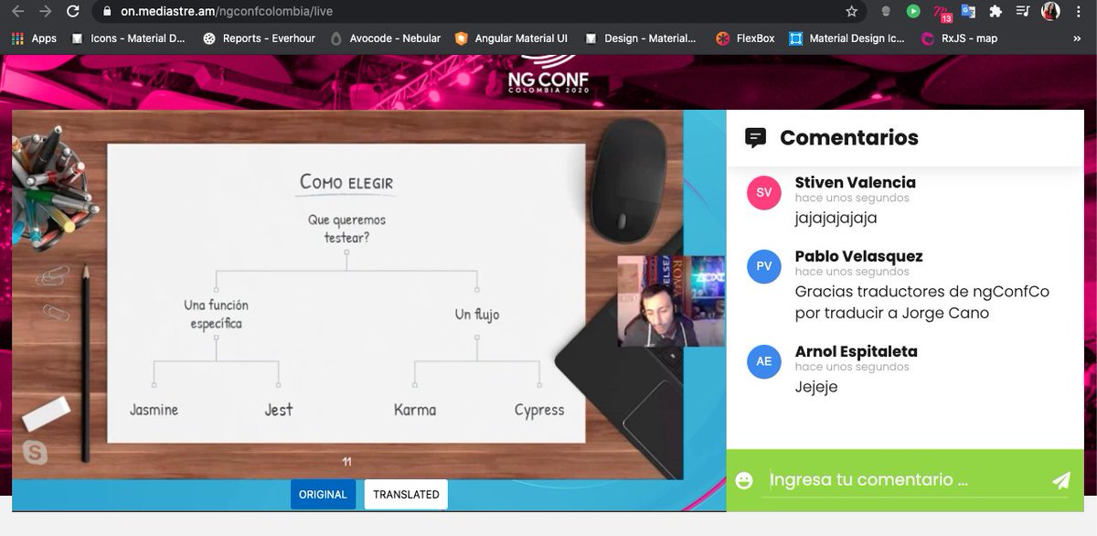Switch audio to TRANSLATED
The height and width of the screenshot is (536, 1097).
[406, 495]
